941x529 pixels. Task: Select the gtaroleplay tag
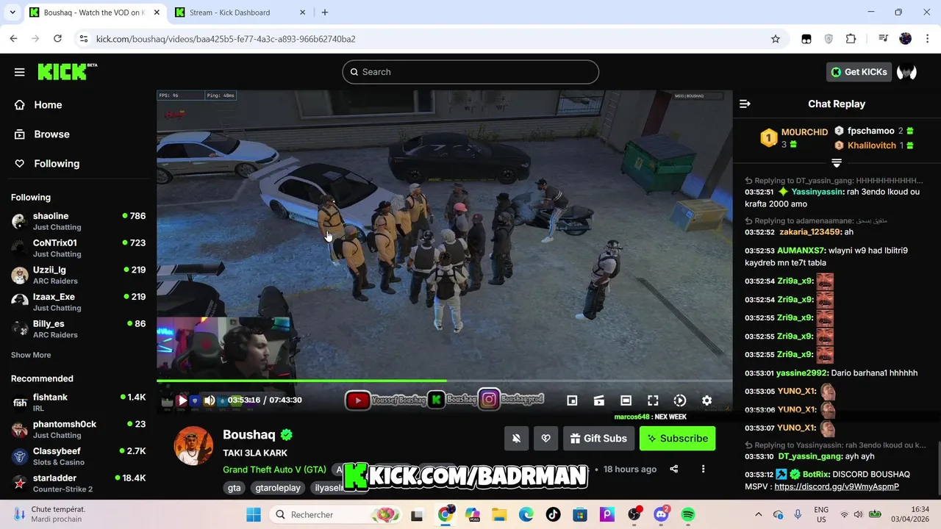tap(278, 488)
